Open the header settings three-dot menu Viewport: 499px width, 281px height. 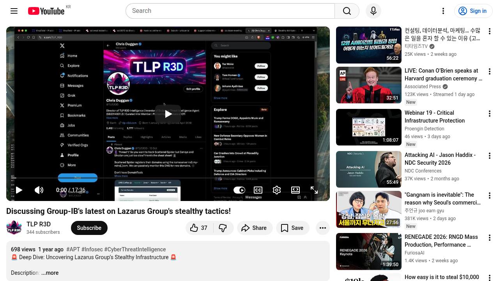[443, 11]
